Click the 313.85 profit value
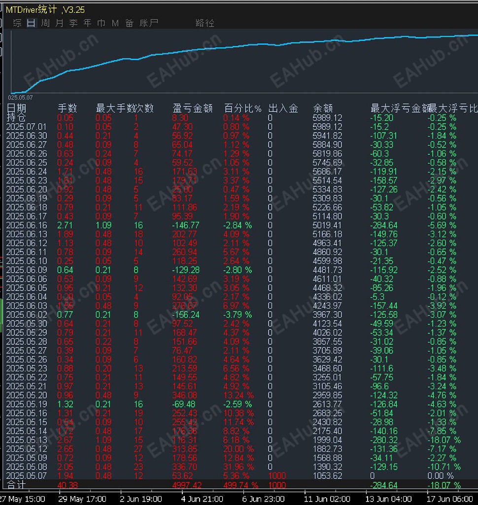This screenshot has width=478, height=505. (x=184, y=449)
